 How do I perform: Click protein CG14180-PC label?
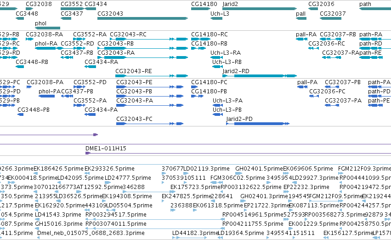point(209,82)
